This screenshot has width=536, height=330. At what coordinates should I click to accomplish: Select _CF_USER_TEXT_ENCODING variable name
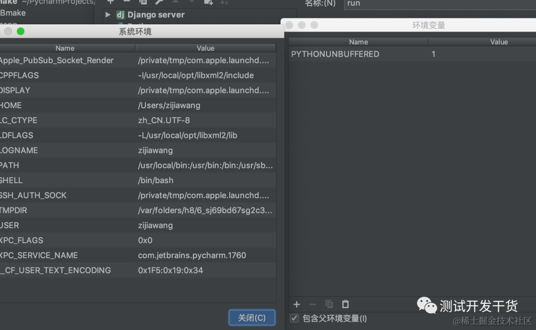click(56, 270)
